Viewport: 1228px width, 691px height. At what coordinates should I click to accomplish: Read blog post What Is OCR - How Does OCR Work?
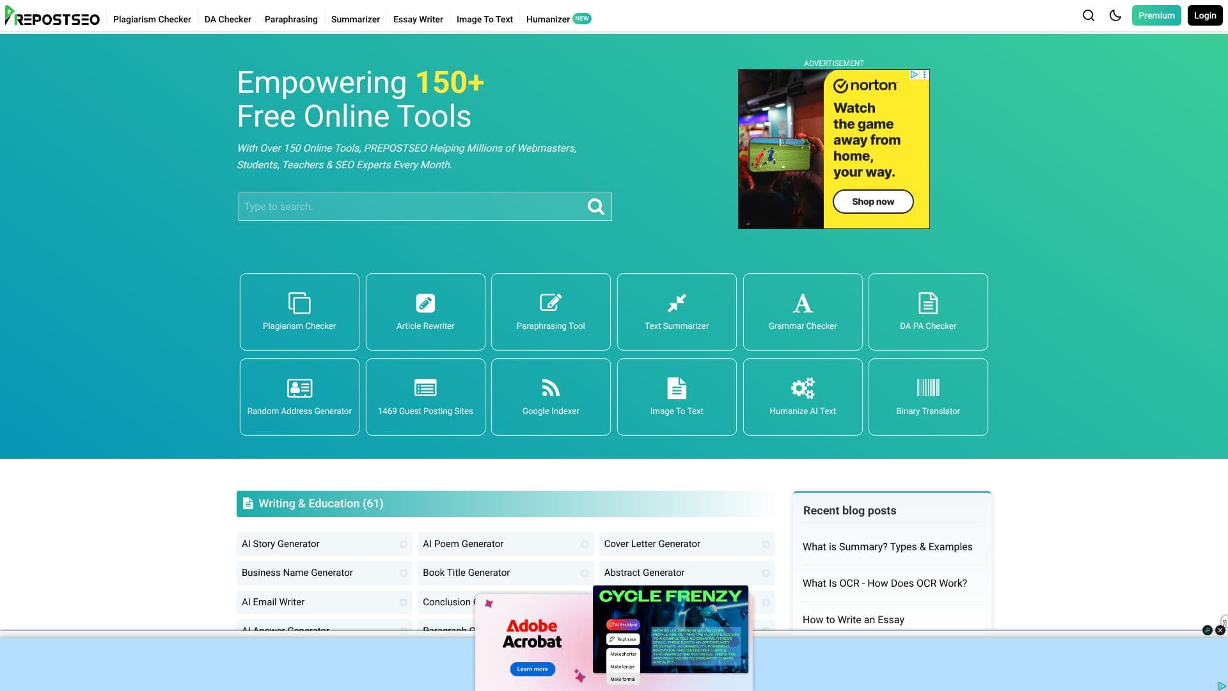885,584
